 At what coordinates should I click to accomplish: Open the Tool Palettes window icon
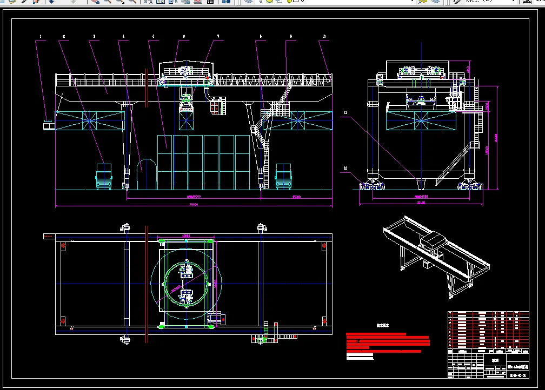pyautogui.click(x=173, y=2)
